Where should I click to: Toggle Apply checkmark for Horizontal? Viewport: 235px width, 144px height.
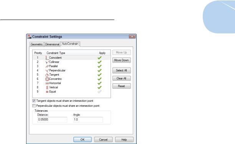[x=99, y=83]
